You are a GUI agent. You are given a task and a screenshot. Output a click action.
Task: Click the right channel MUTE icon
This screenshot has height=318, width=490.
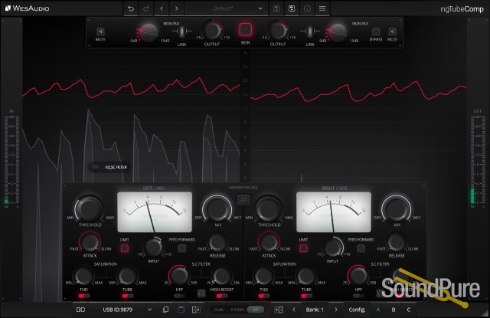click(x=392, y=31)
